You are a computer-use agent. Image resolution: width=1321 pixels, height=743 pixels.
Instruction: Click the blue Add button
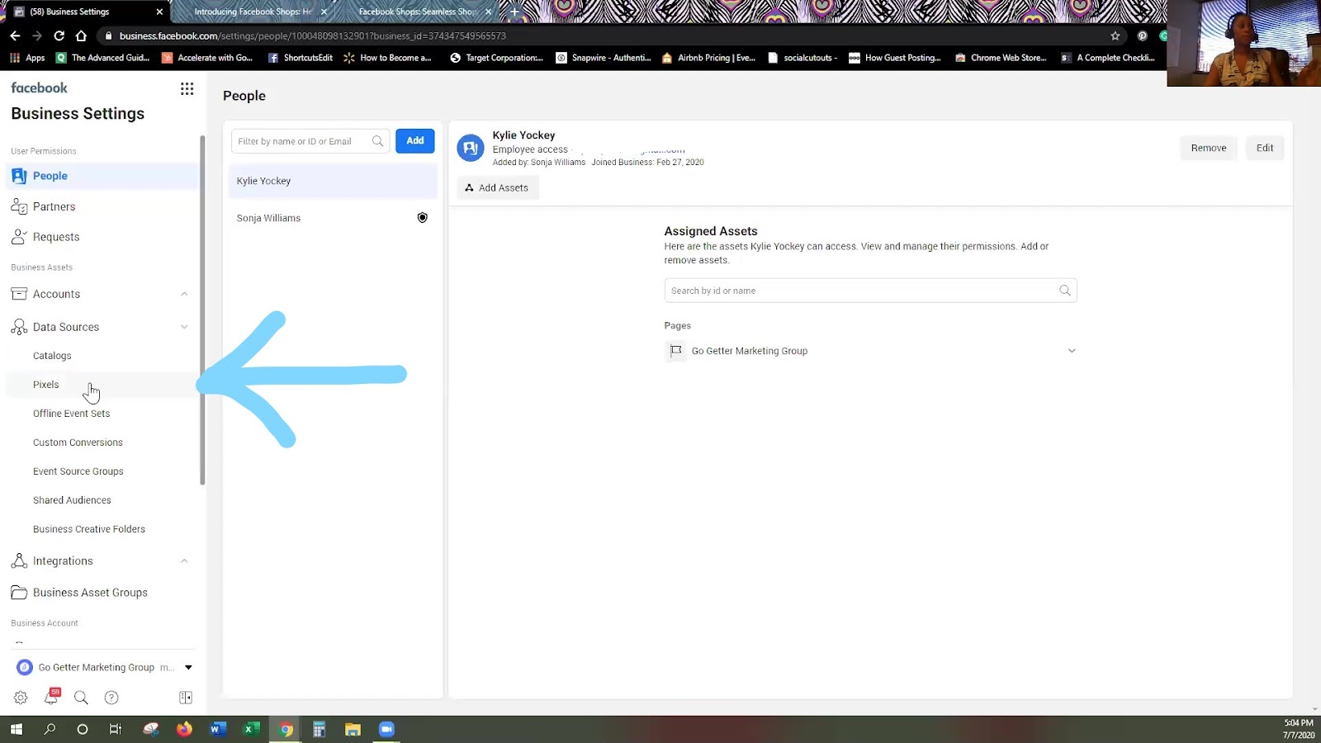pos(415,141)
